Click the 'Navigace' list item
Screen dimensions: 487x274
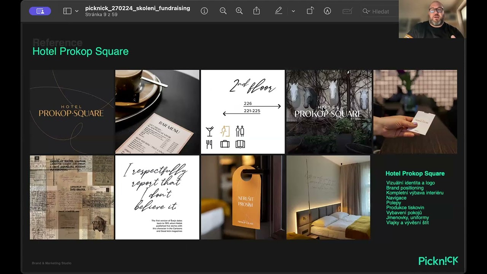click(396, 198)
